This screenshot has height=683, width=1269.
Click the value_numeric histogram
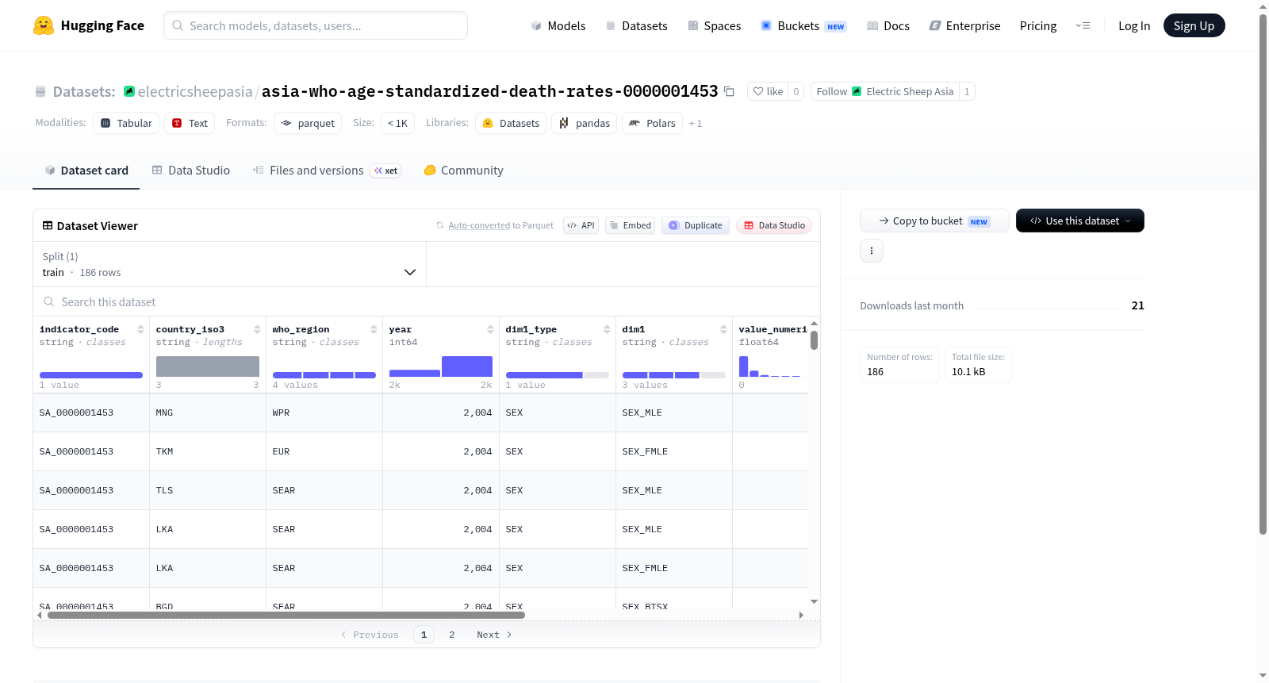click(x=770, y=366)
